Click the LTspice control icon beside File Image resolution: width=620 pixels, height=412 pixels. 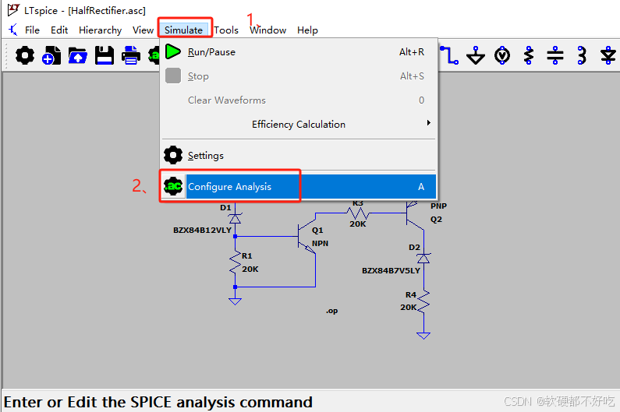coord(13,30)
